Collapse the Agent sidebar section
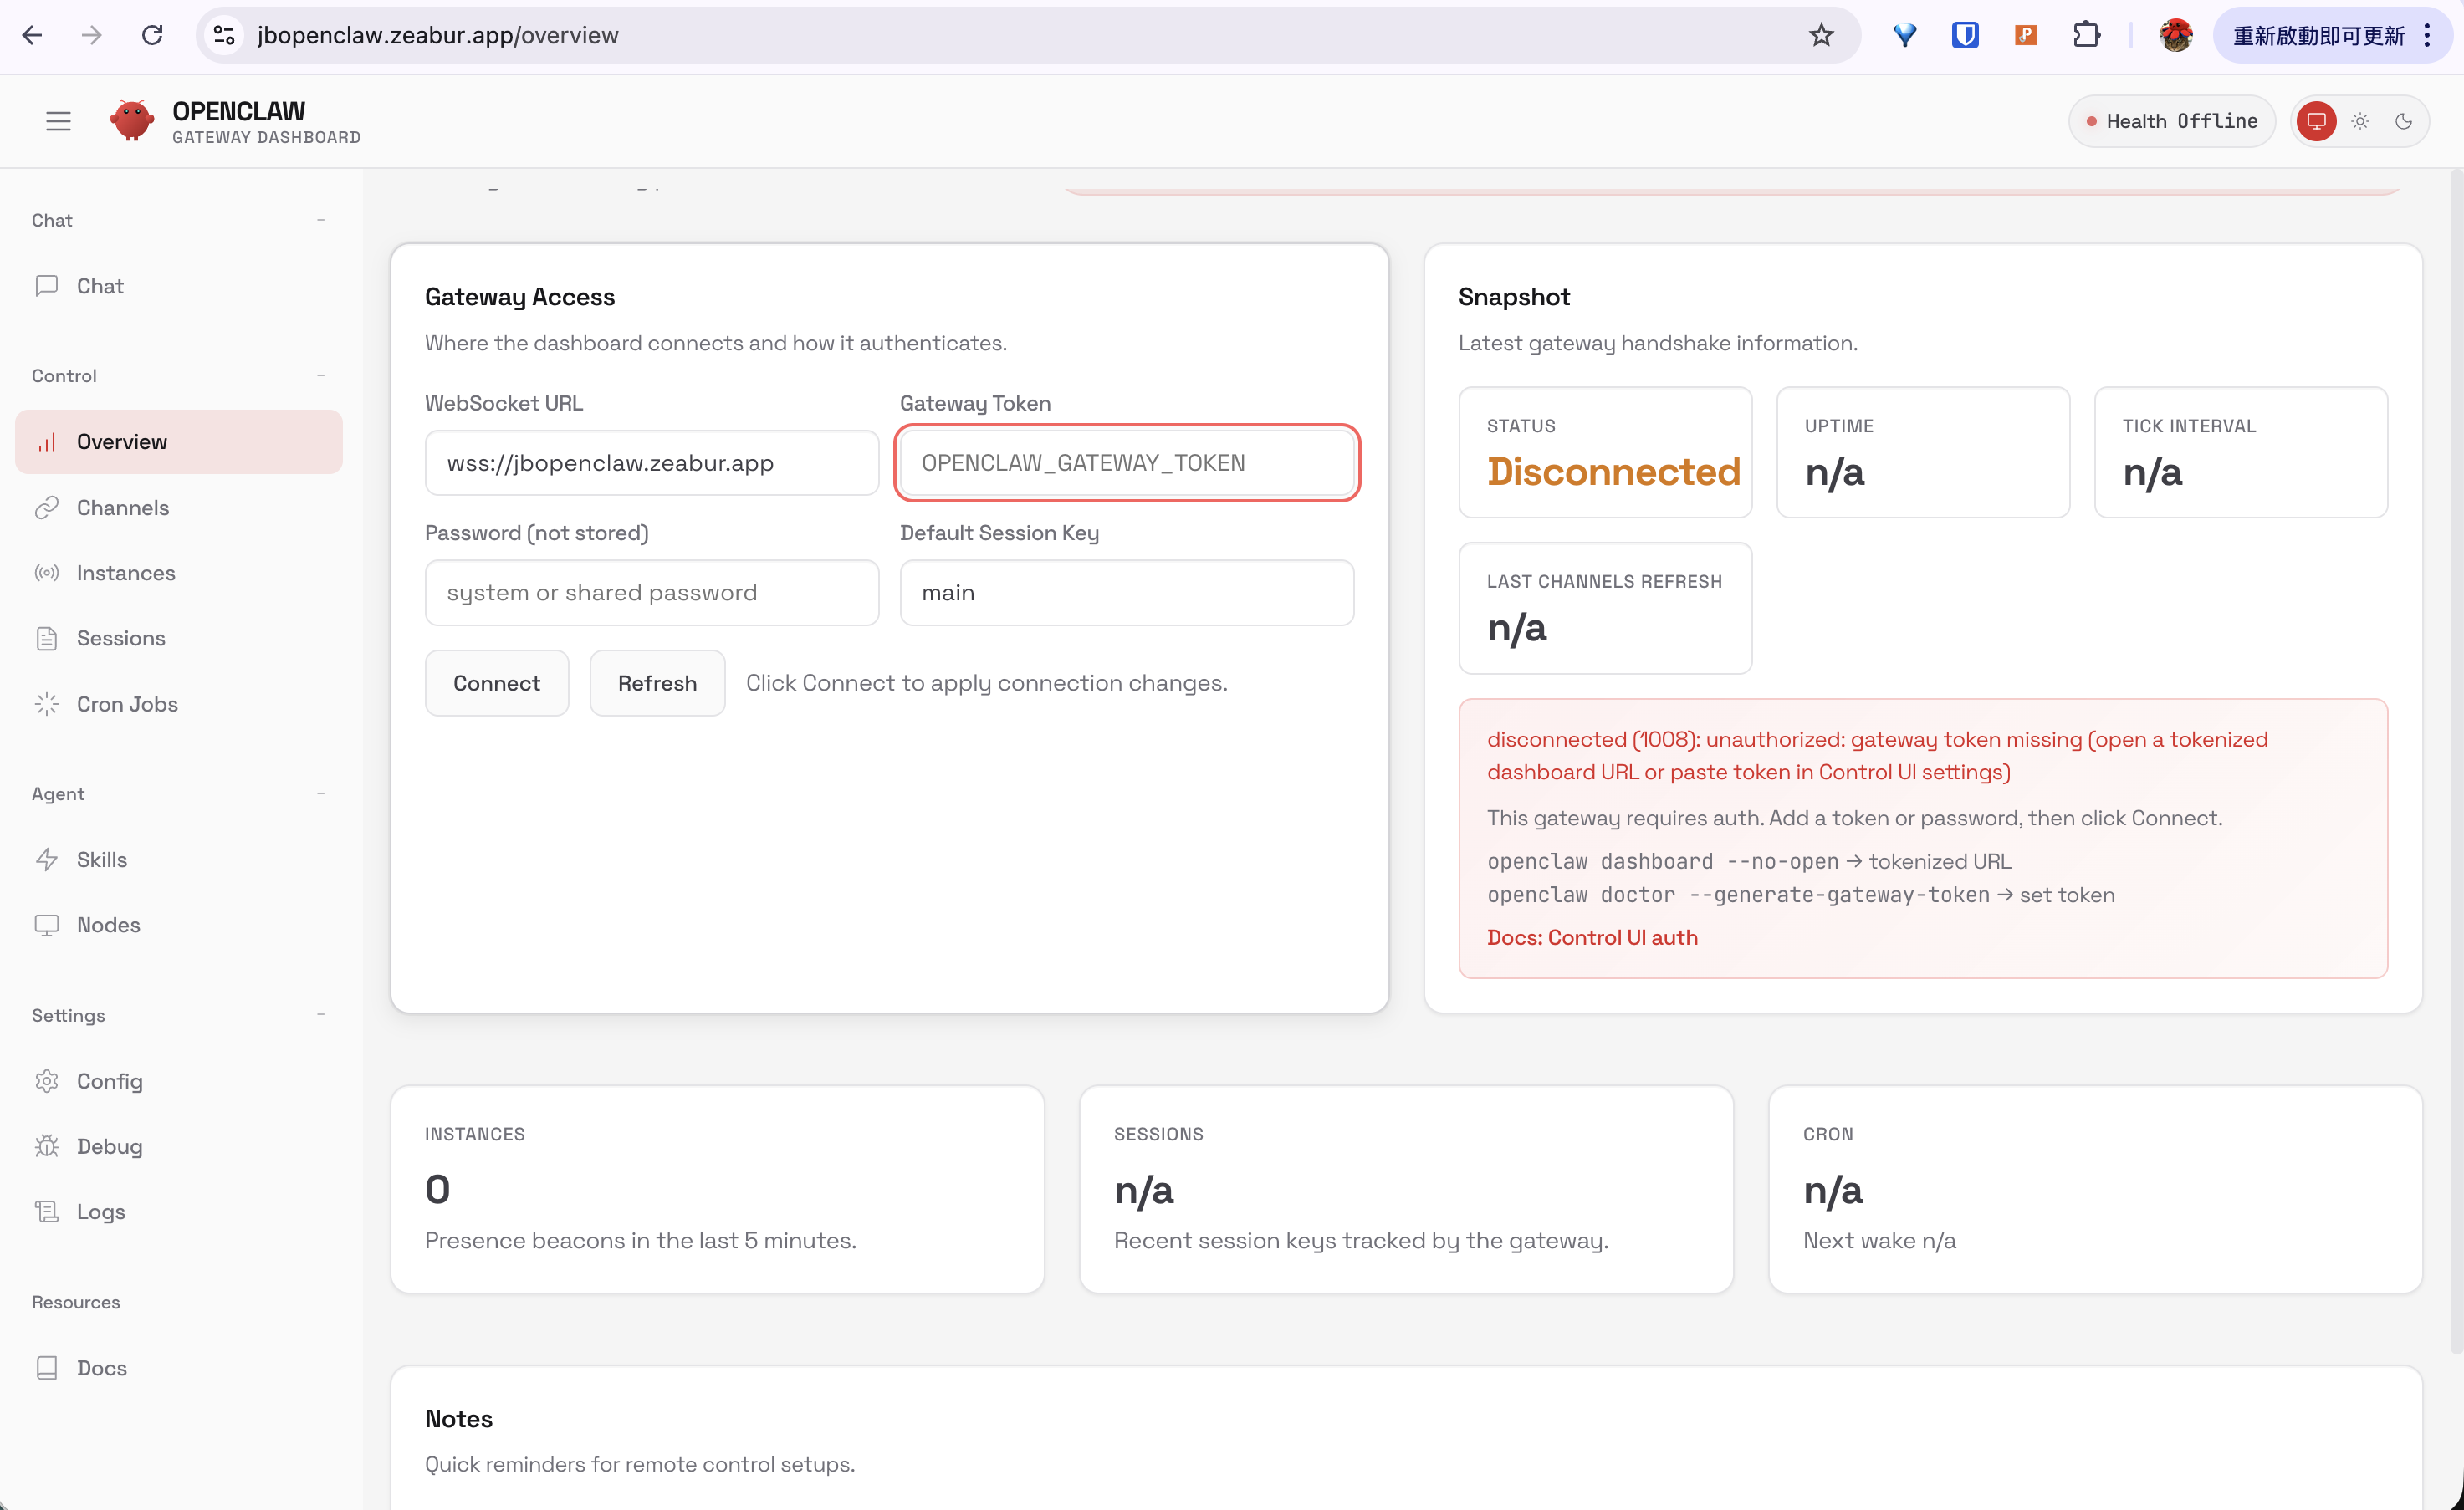 point(320,793)
